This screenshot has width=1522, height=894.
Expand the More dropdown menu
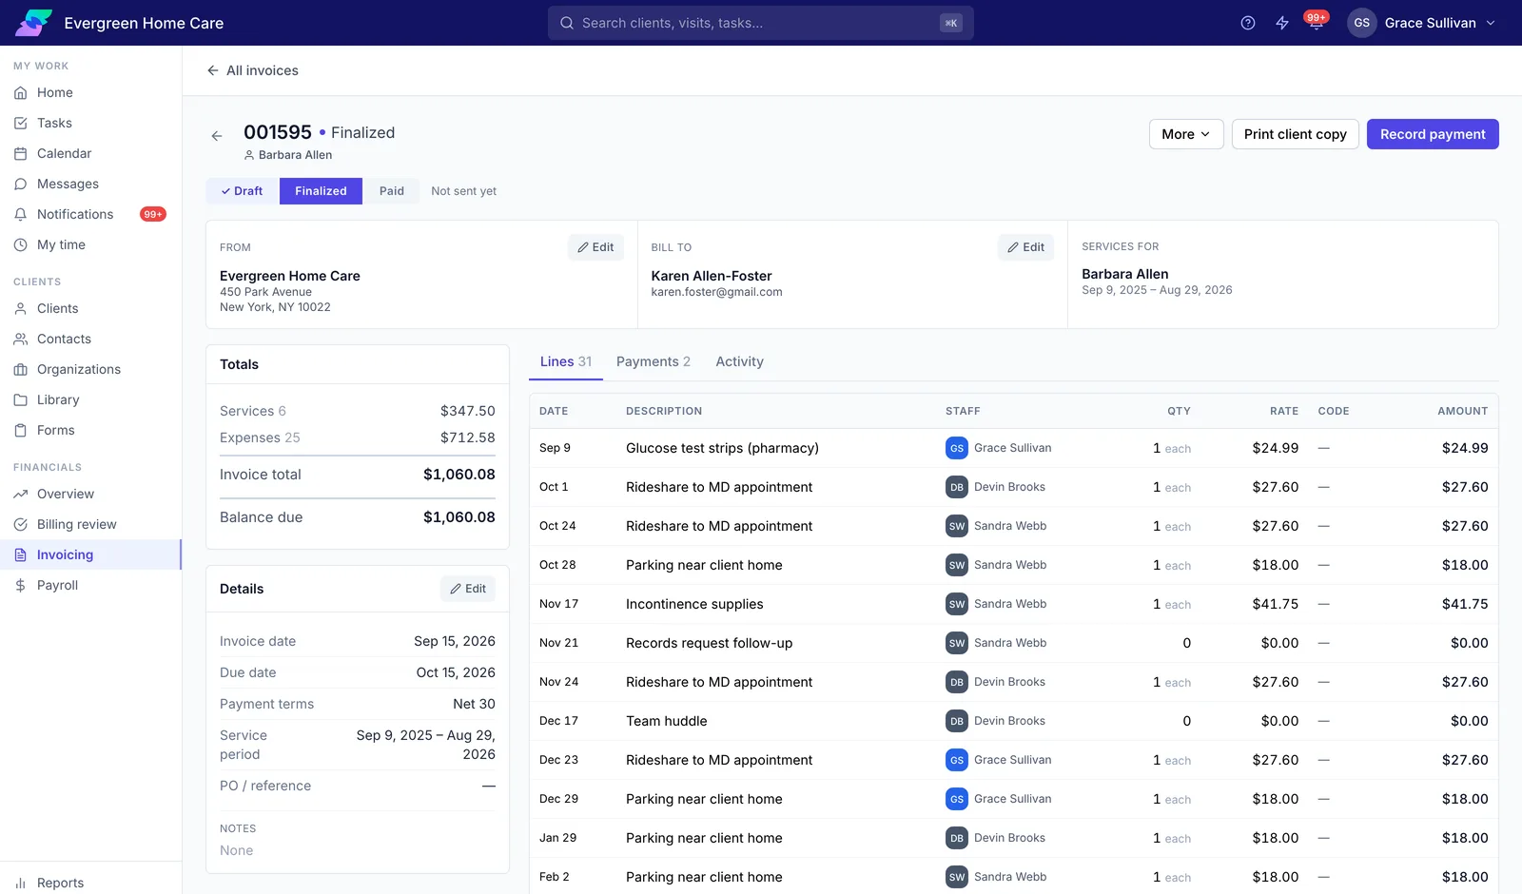pos(1186,134)
